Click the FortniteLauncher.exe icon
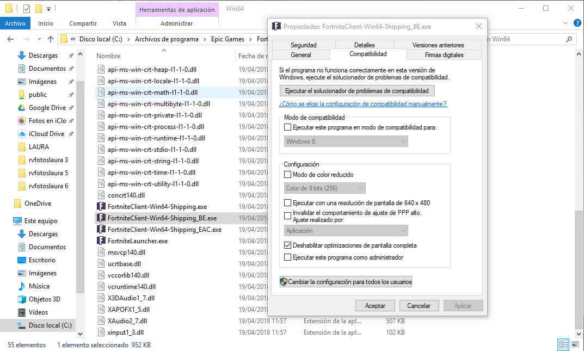This screenshot has width=584, height=351. point(101,241)
